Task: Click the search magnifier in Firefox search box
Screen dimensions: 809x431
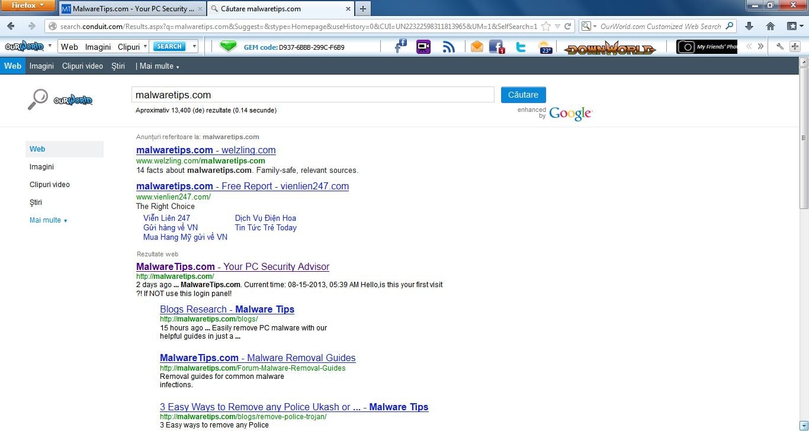Action: pos(730,26)
